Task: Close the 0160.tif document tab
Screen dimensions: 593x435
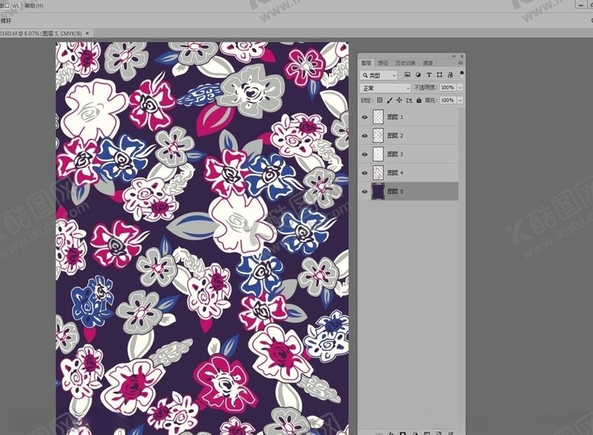Action: pyautogui.click(x=88, y=34)
